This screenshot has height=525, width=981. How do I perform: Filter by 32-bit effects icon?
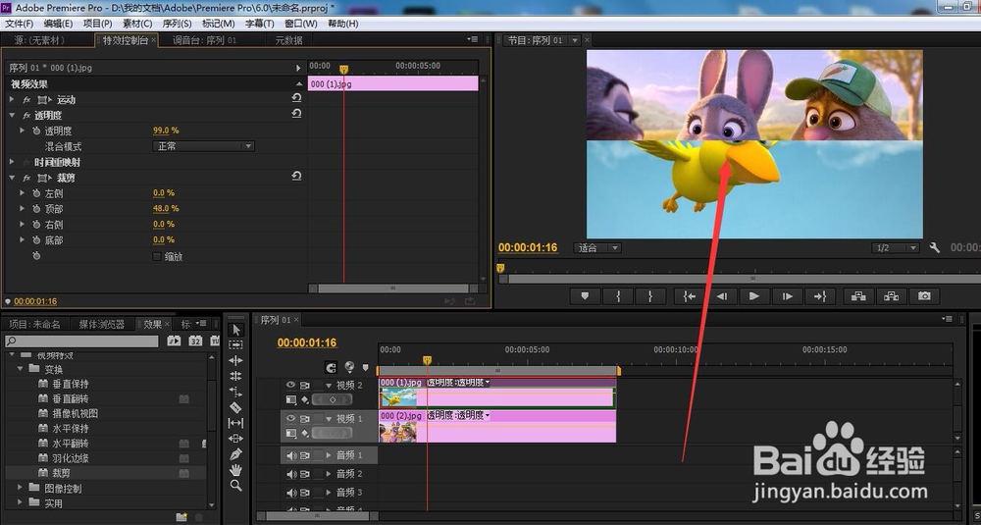click(195, 341)
